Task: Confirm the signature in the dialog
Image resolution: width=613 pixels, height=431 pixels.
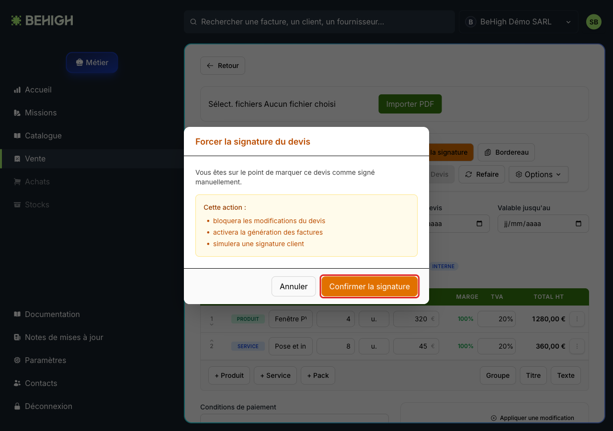Action: [x=370, y=286]
